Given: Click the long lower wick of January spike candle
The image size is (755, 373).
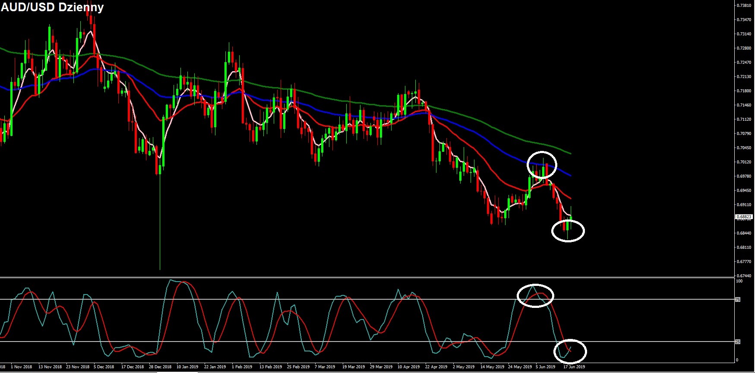Looking at the screenshot, I should point(160,224).
